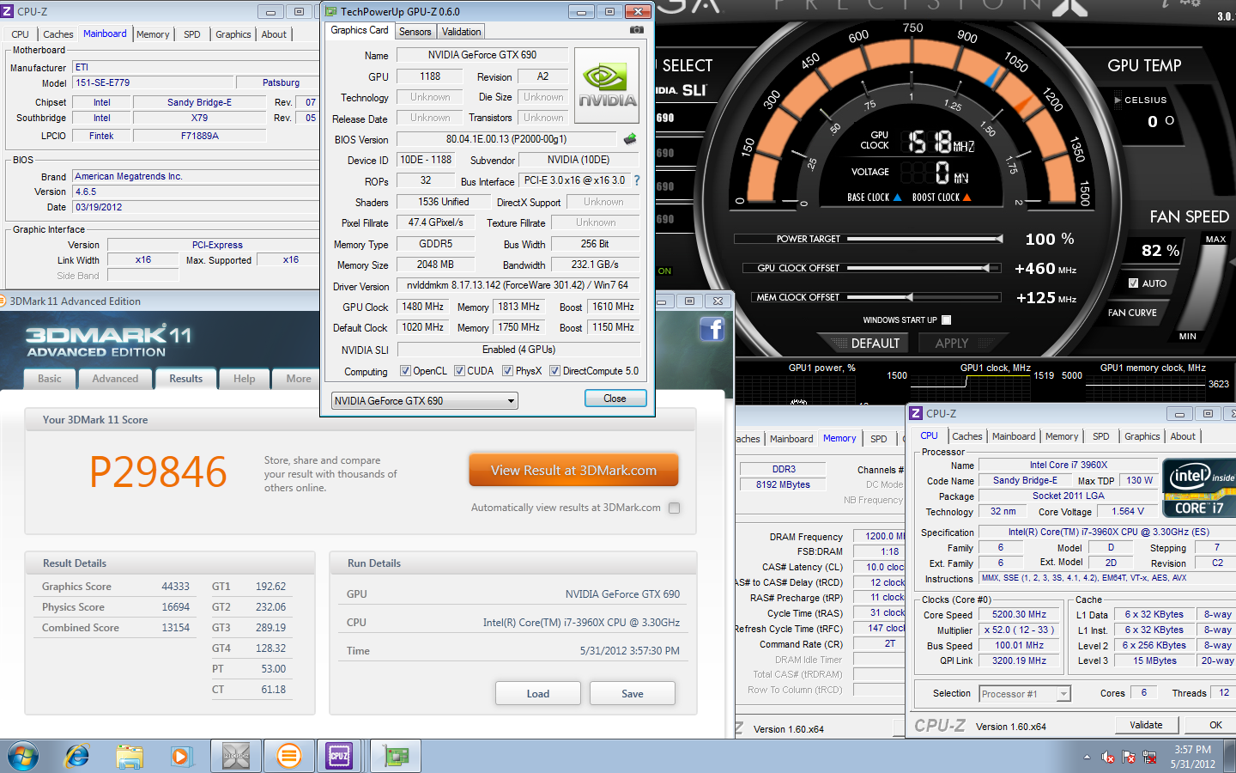Click the POWER TARGET slider
1236x773 pixels.
[924, 239]
